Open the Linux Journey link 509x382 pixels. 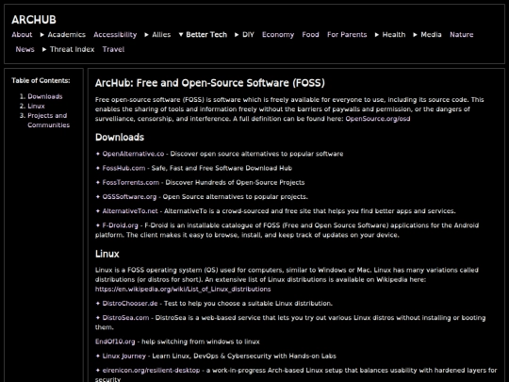(124, 356)
